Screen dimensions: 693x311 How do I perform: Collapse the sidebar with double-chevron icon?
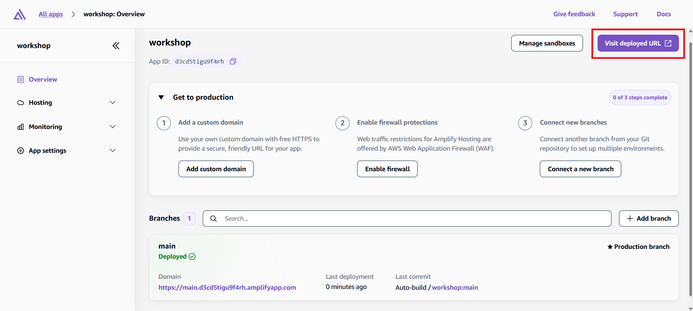pos(116,46)
